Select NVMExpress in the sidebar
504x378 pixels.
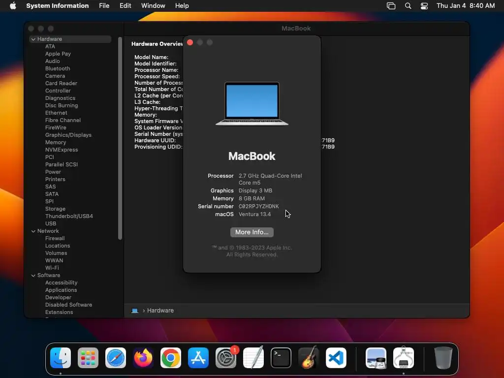(x=62, y=150)
